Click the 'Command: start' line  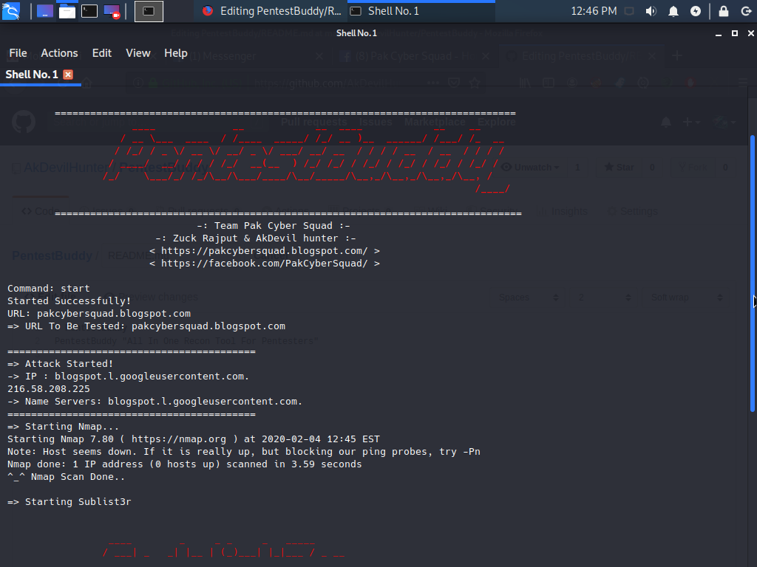pyautogui.click(x=49, y=289)
